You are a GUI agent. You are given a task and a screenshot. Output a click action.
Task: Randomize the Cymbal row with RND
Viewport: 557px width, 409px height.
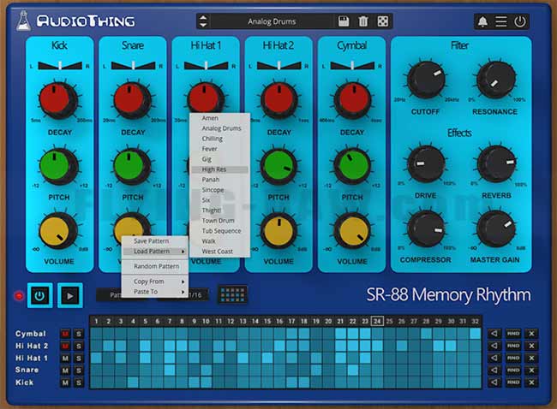pos(513,334)
